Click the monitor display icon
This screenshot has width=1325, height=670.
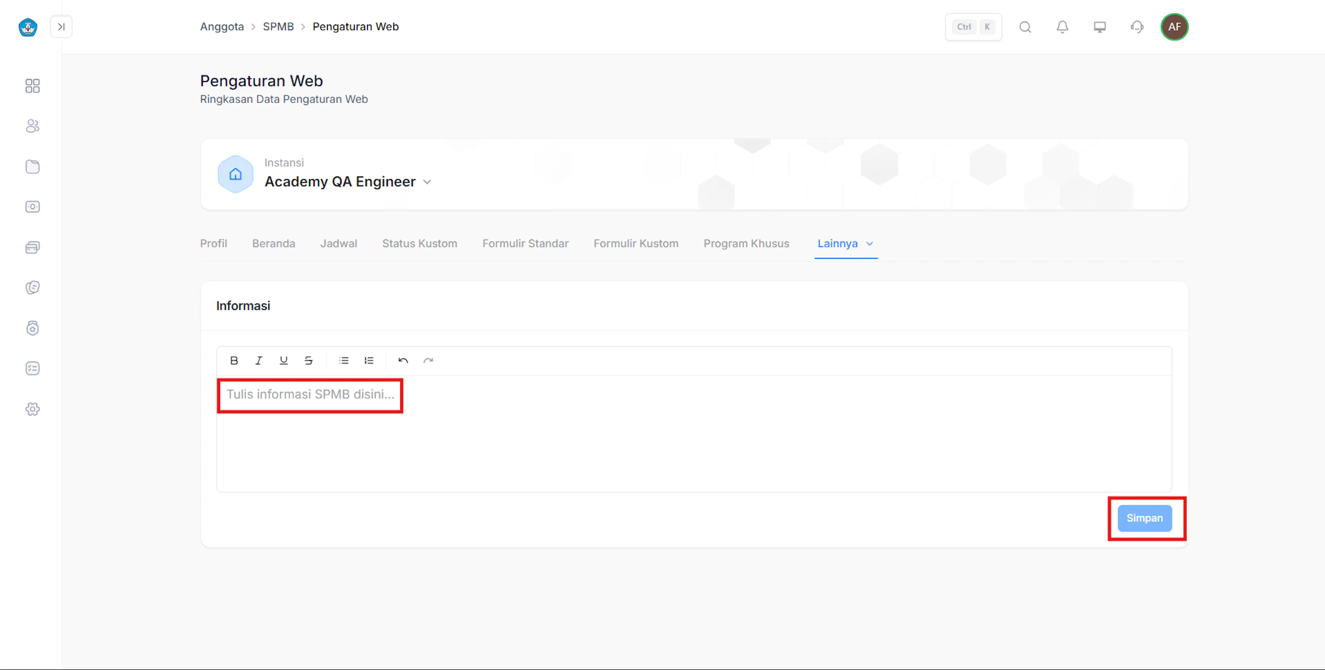pos(1100,27)
